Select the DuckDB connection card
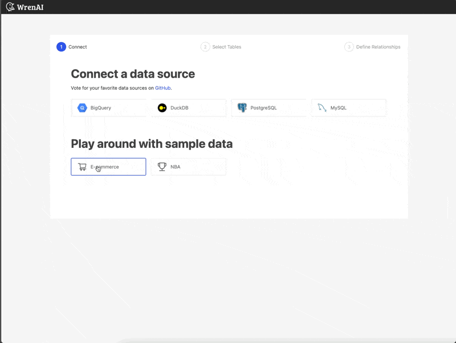The height and width of the screenshot is (343, 456). [x=188, y=107]
